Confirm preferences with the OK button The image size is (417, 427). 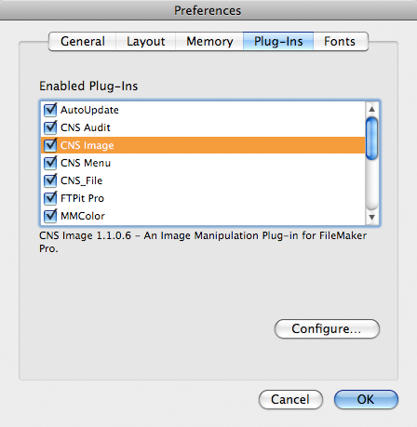click(x=366, y=399)
